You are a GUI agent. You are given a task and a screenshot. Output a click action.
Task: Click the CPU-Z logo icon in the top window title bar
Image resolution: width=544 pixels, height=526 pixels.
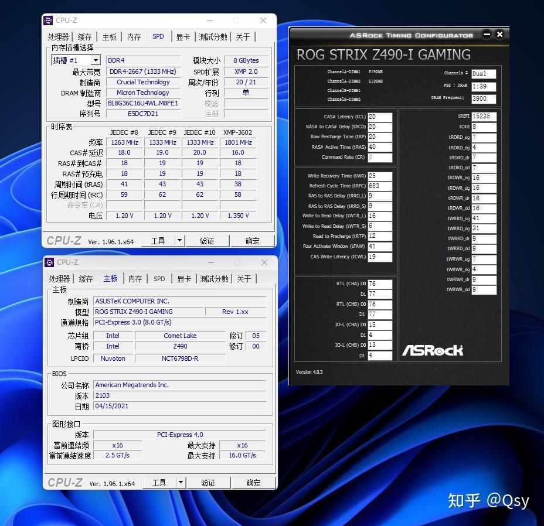[48, 20]
